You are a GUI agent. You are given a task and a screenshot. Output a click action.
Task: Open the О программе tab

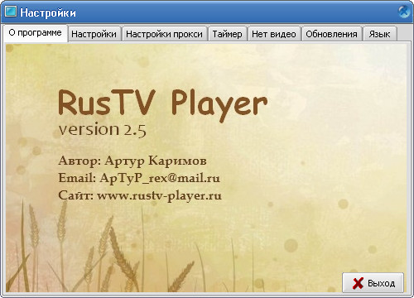pos(36,33)
